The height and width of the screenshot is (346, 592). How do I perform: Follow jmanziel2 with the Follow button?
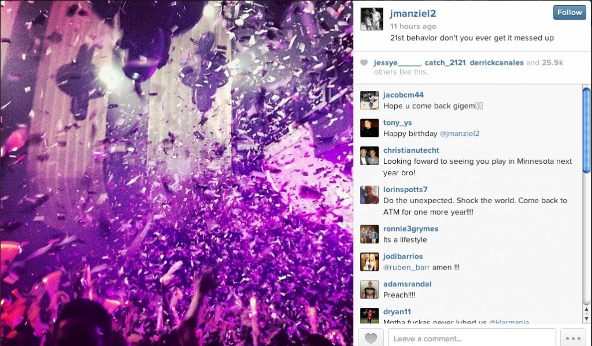[569, 13]
